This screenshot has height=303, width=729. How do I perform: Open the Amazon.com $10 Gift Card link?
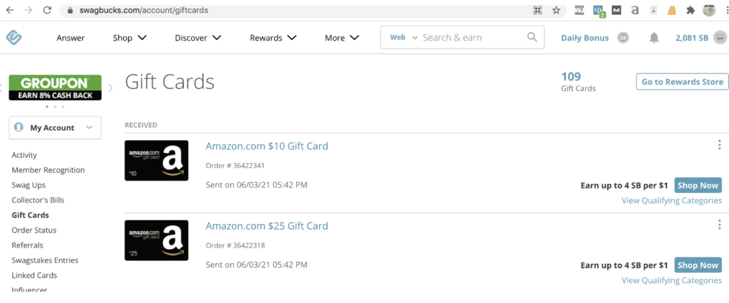pos(267,147)
